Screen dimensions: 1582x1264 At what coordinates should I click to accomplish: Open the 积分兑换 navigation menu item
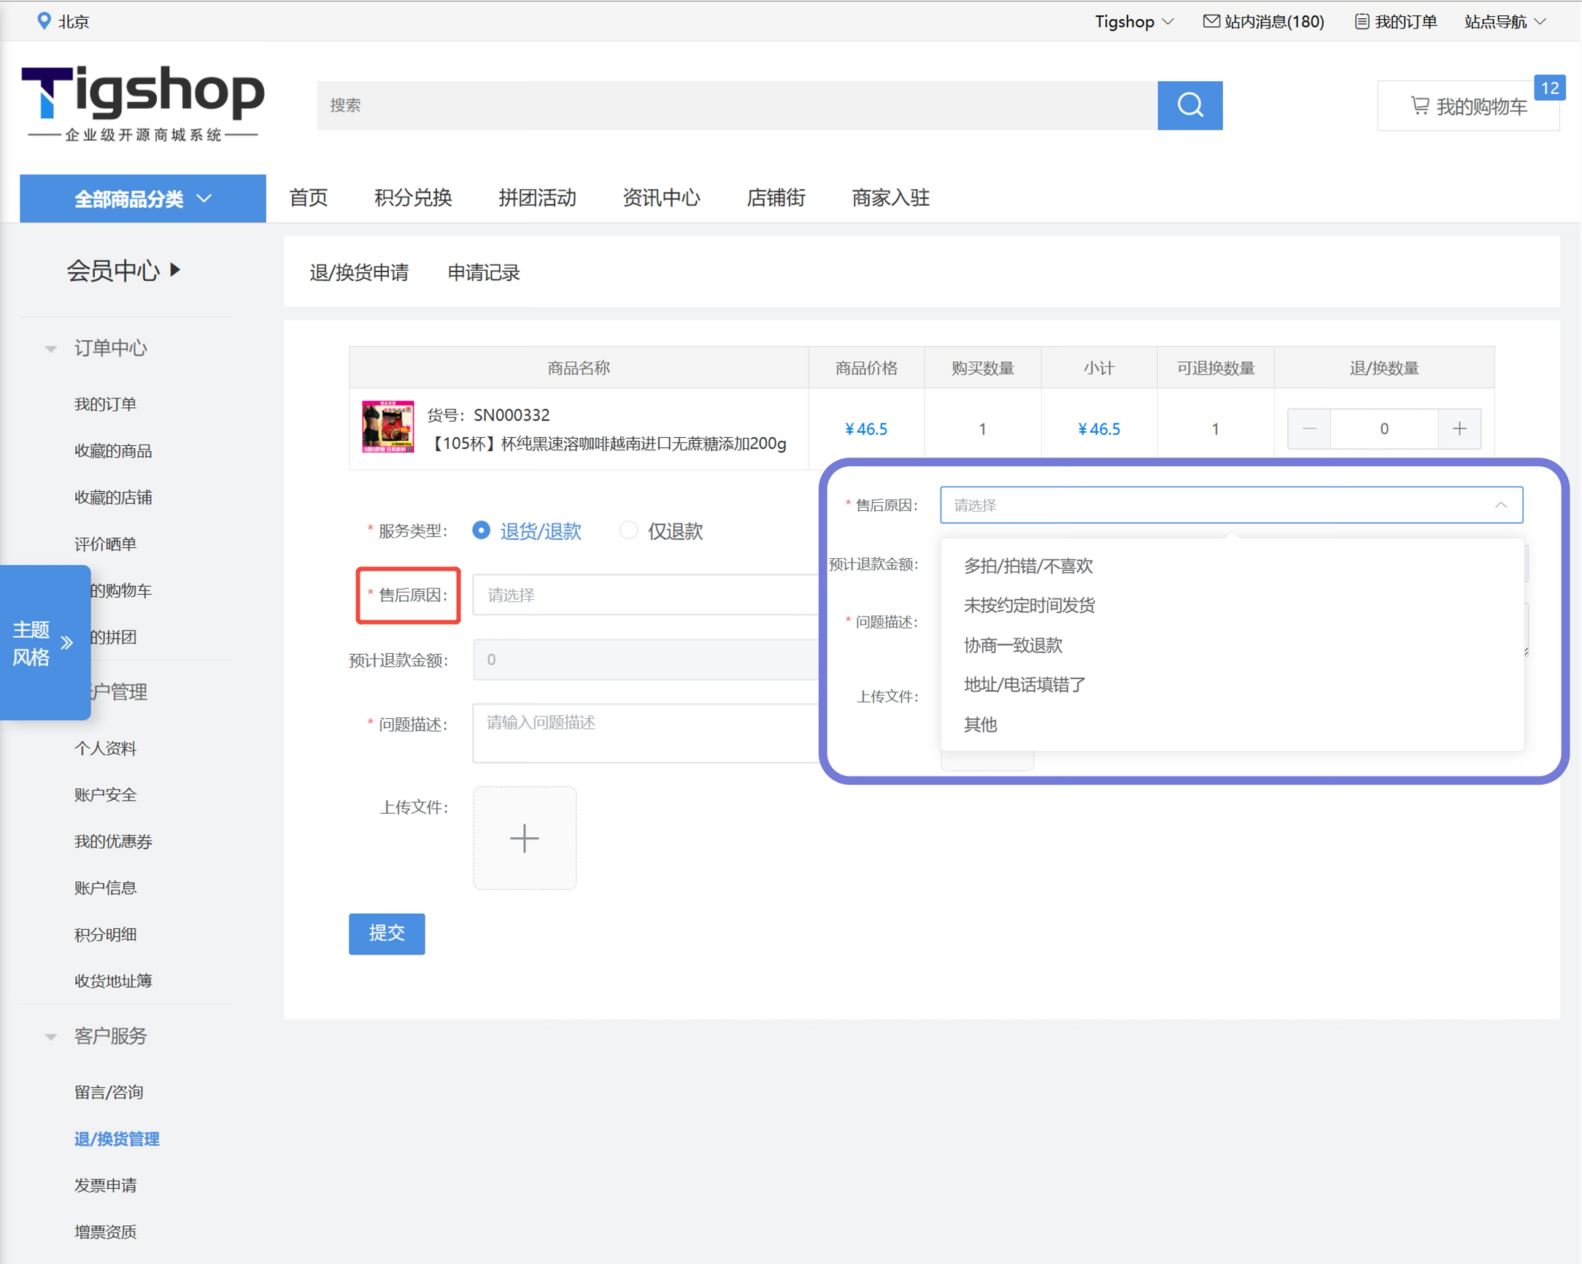(x=412, y=198)
